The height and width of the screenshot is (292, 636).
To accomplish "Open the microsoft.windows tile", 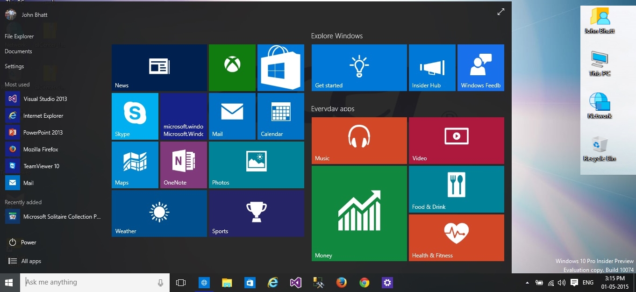I will click(x=184, y=116).
